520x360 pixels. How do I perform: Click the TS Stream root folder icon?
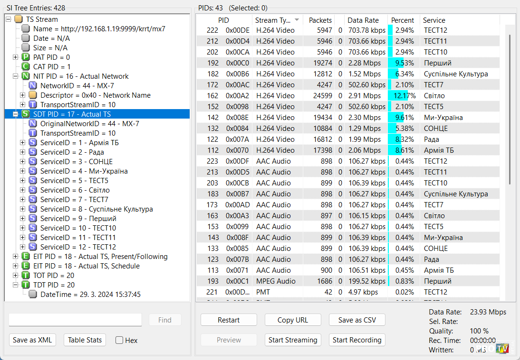click(19, 19)
